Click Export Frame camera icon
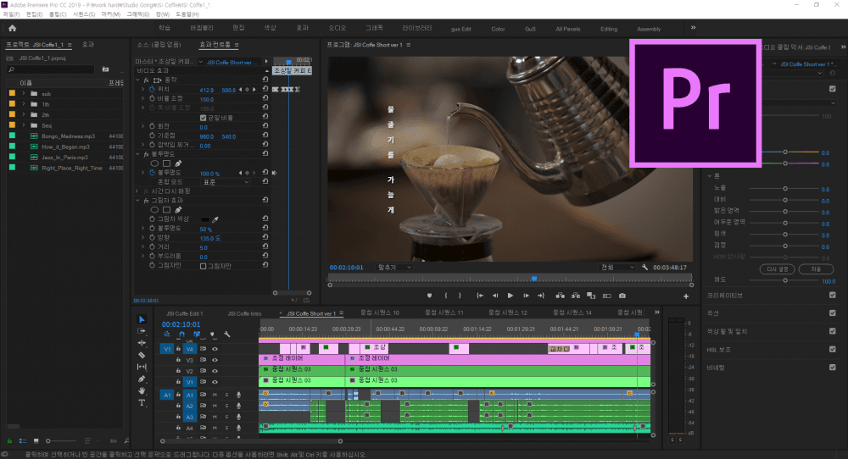The image size is (848, 459). pyautogui.click(x=622, y=296)
